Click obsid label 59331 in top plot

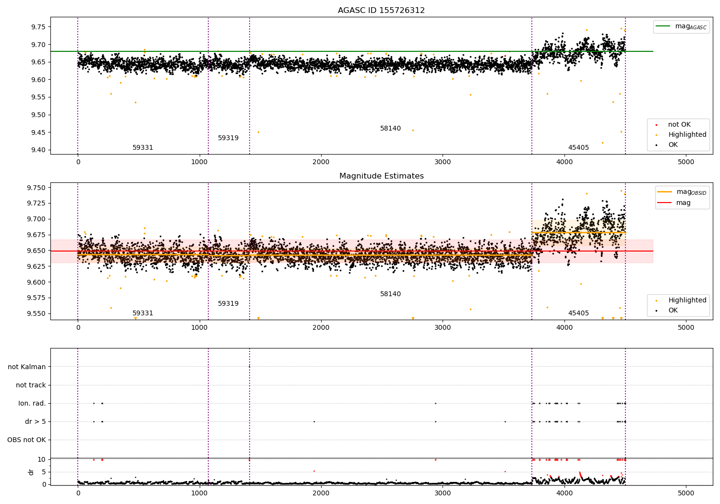[x=143, y=148]
